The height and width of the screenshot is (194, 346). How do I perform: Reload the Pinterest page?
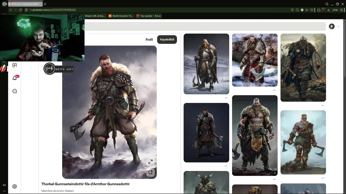pyautogui.click(x=20, y=10)
